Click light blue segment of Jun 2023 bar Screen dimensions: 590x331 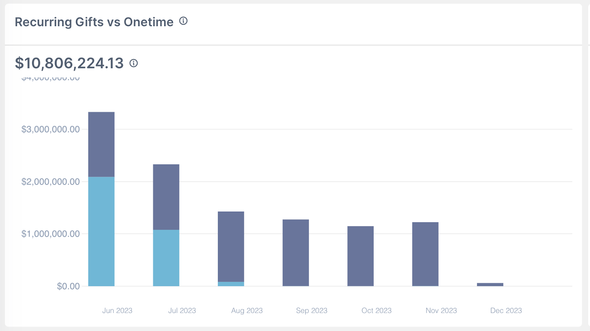(101, 231)
